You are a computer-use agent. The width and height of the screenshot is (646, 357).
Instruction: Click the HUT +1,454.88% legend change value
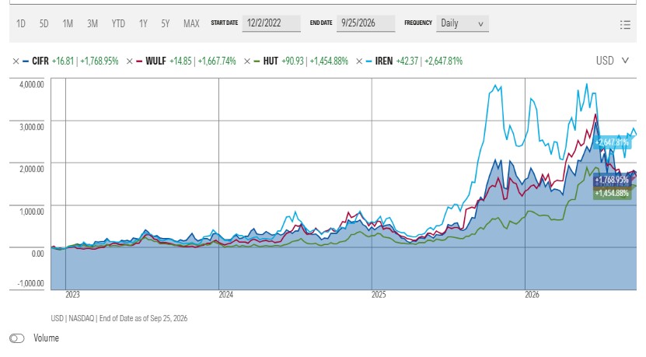329,61
